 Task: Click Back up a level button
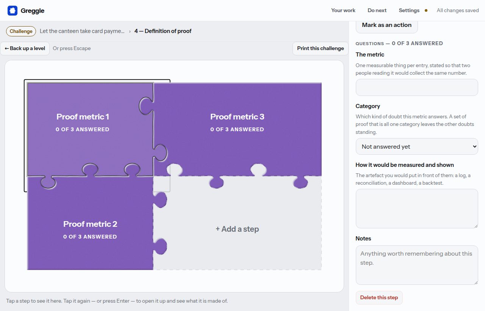(x=25, y=49)
